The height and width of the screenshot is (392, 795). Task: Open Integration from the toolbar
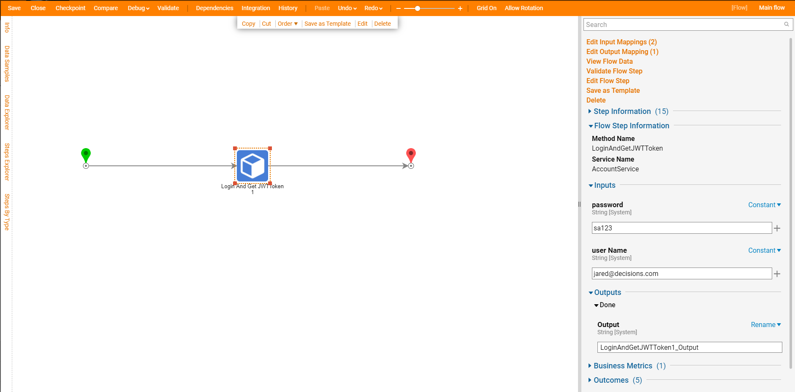(255, 8)
